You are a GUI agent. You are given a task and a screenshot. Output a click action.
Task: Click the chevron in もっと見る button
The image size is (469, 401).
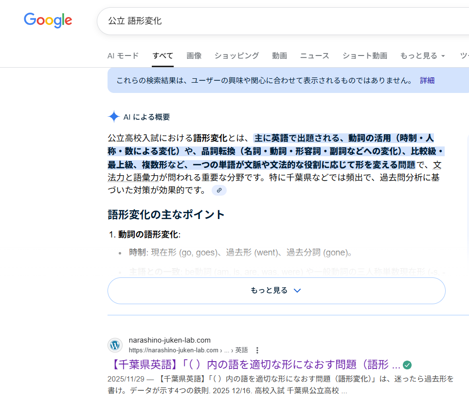[298, 291]
